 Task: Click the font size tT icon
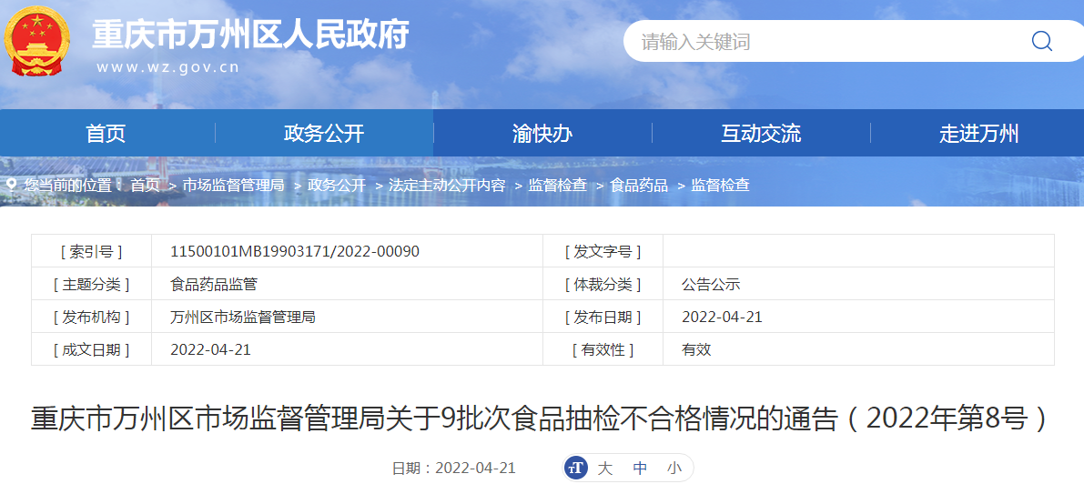coord(576,469)
